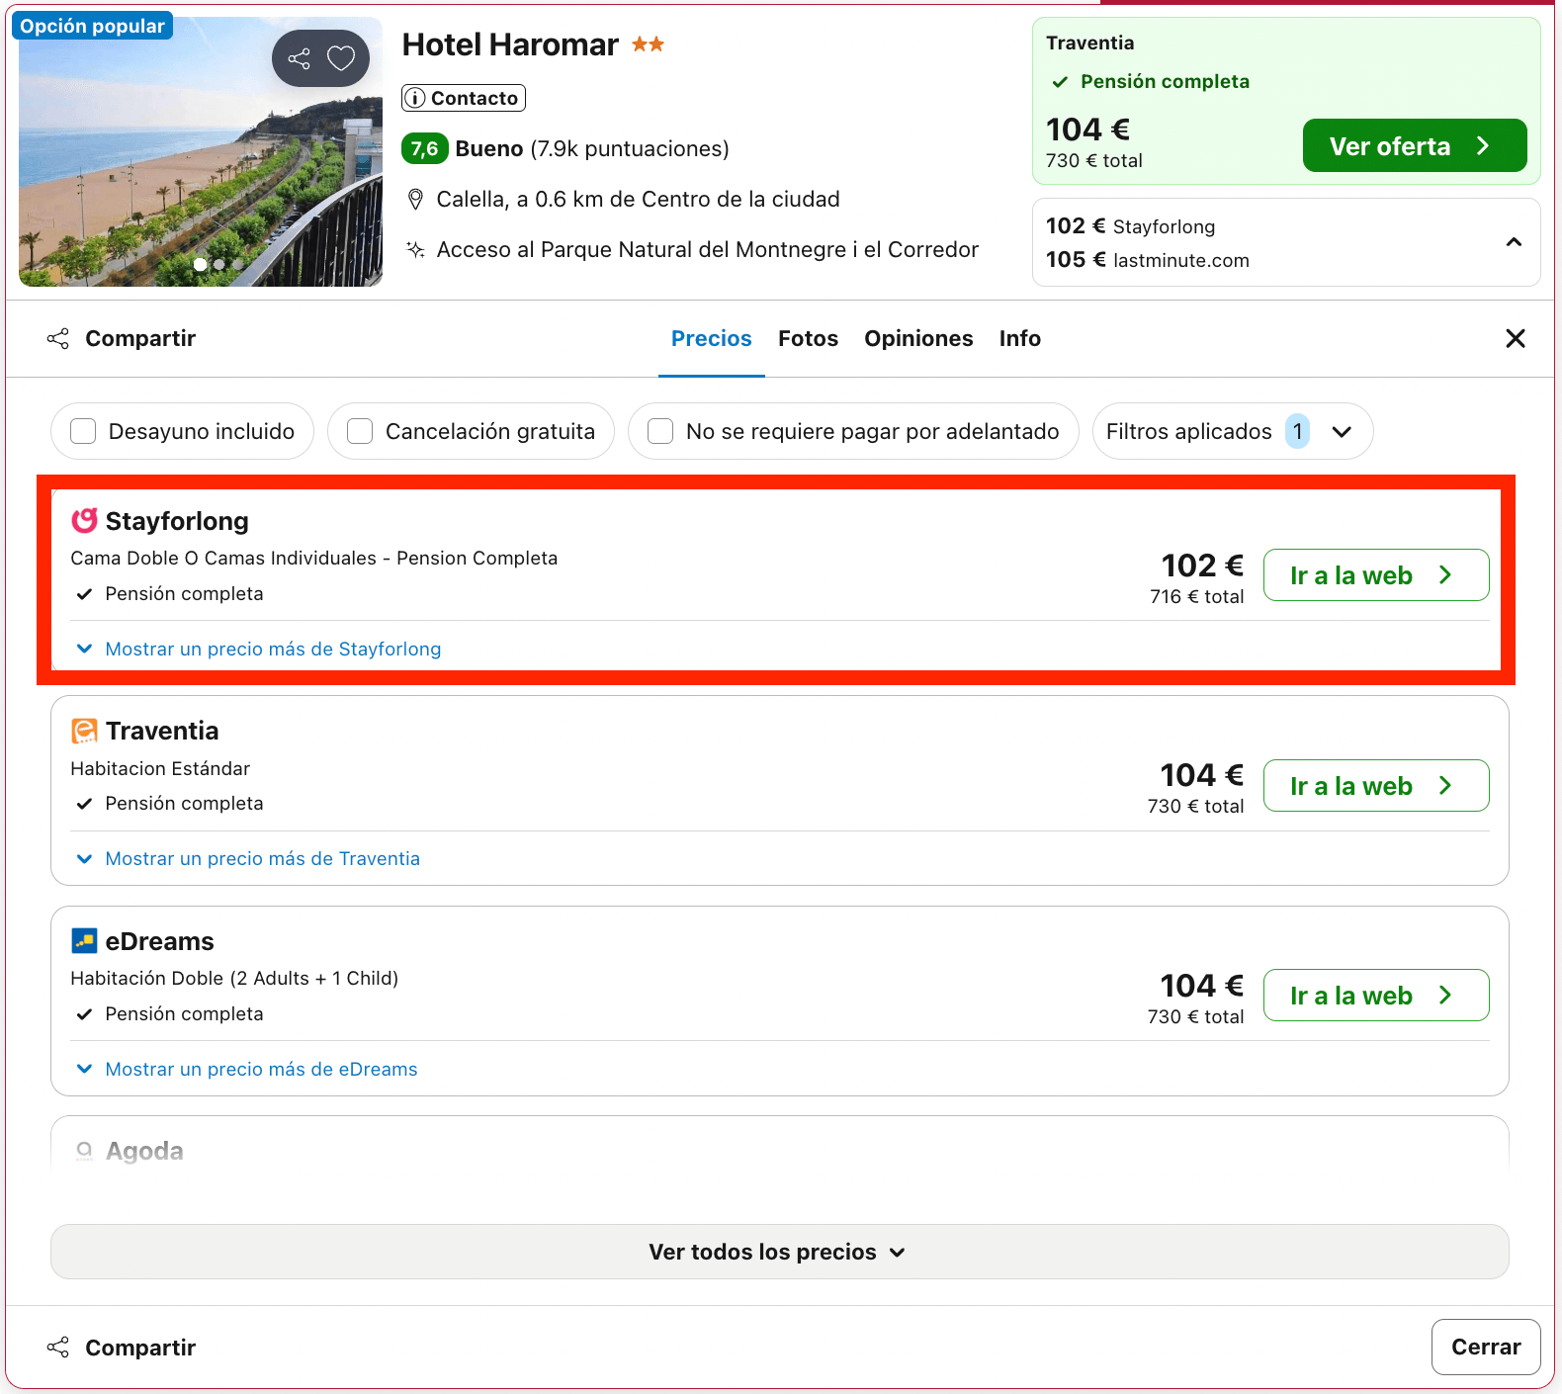Screen dimensions: 1562x1394
Task: Click the eDreams logo icon
Action: click(85, 940)
